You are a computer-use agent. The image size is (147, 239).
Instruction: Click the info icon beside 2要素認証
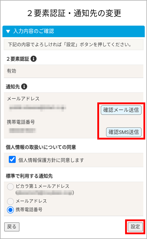tap(33, 59)
